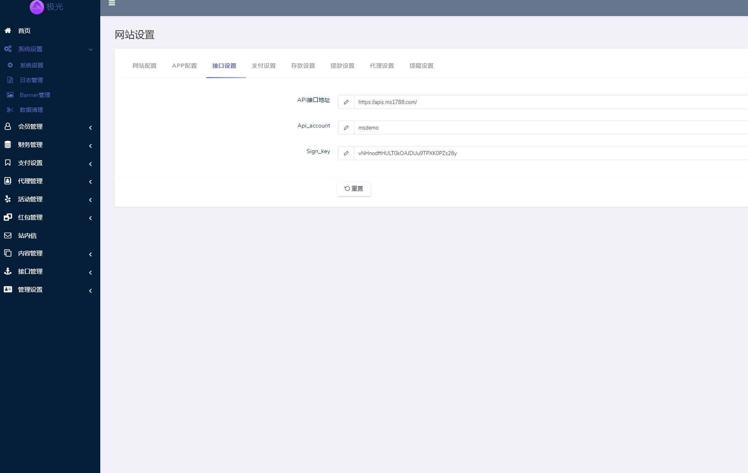Click the overlapping squares icon beside 红包管理
This screenshot has width=748, height=473.
pyautogui.click(x=8, y=217)
